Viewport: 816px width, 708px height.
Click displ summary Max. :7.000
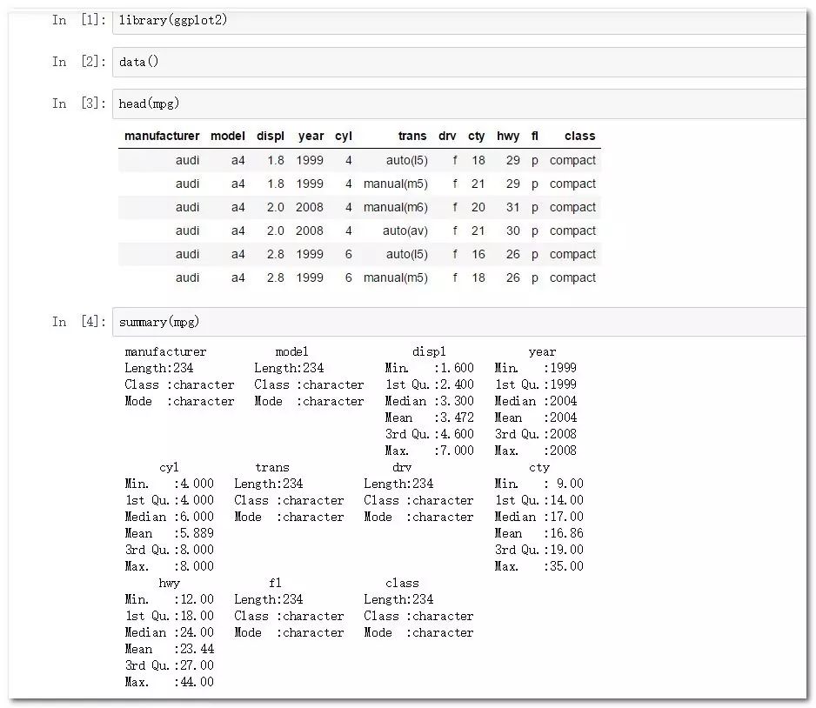(430, 451)
